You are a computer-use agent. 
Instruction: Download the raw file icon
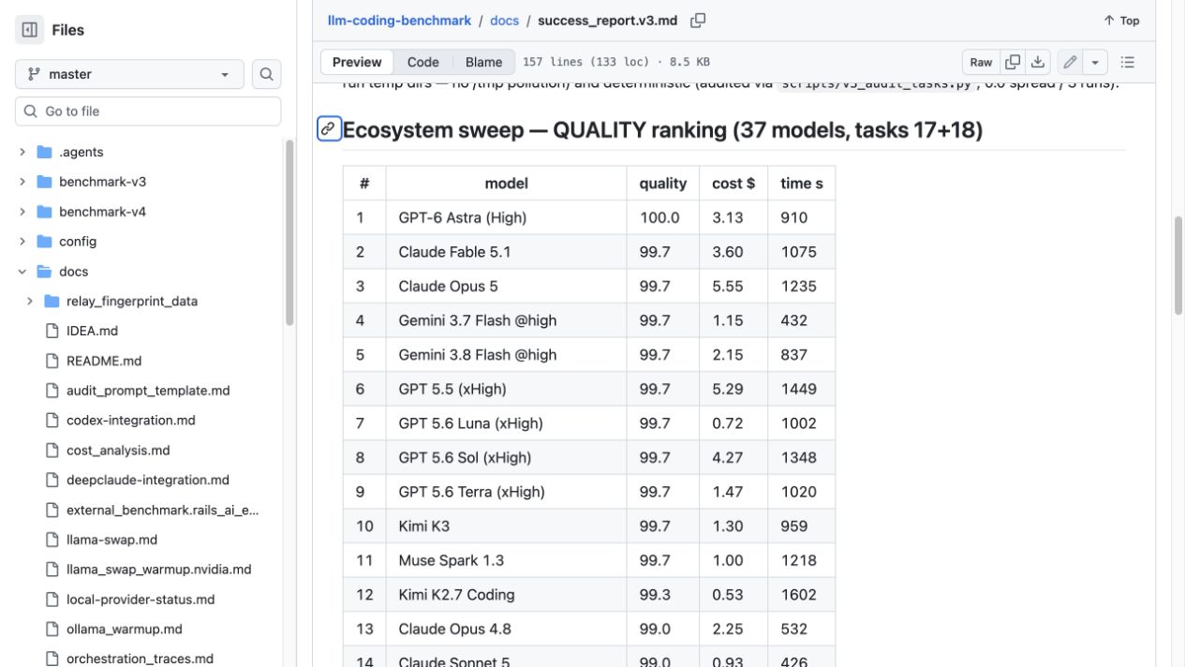(1038, 62)
